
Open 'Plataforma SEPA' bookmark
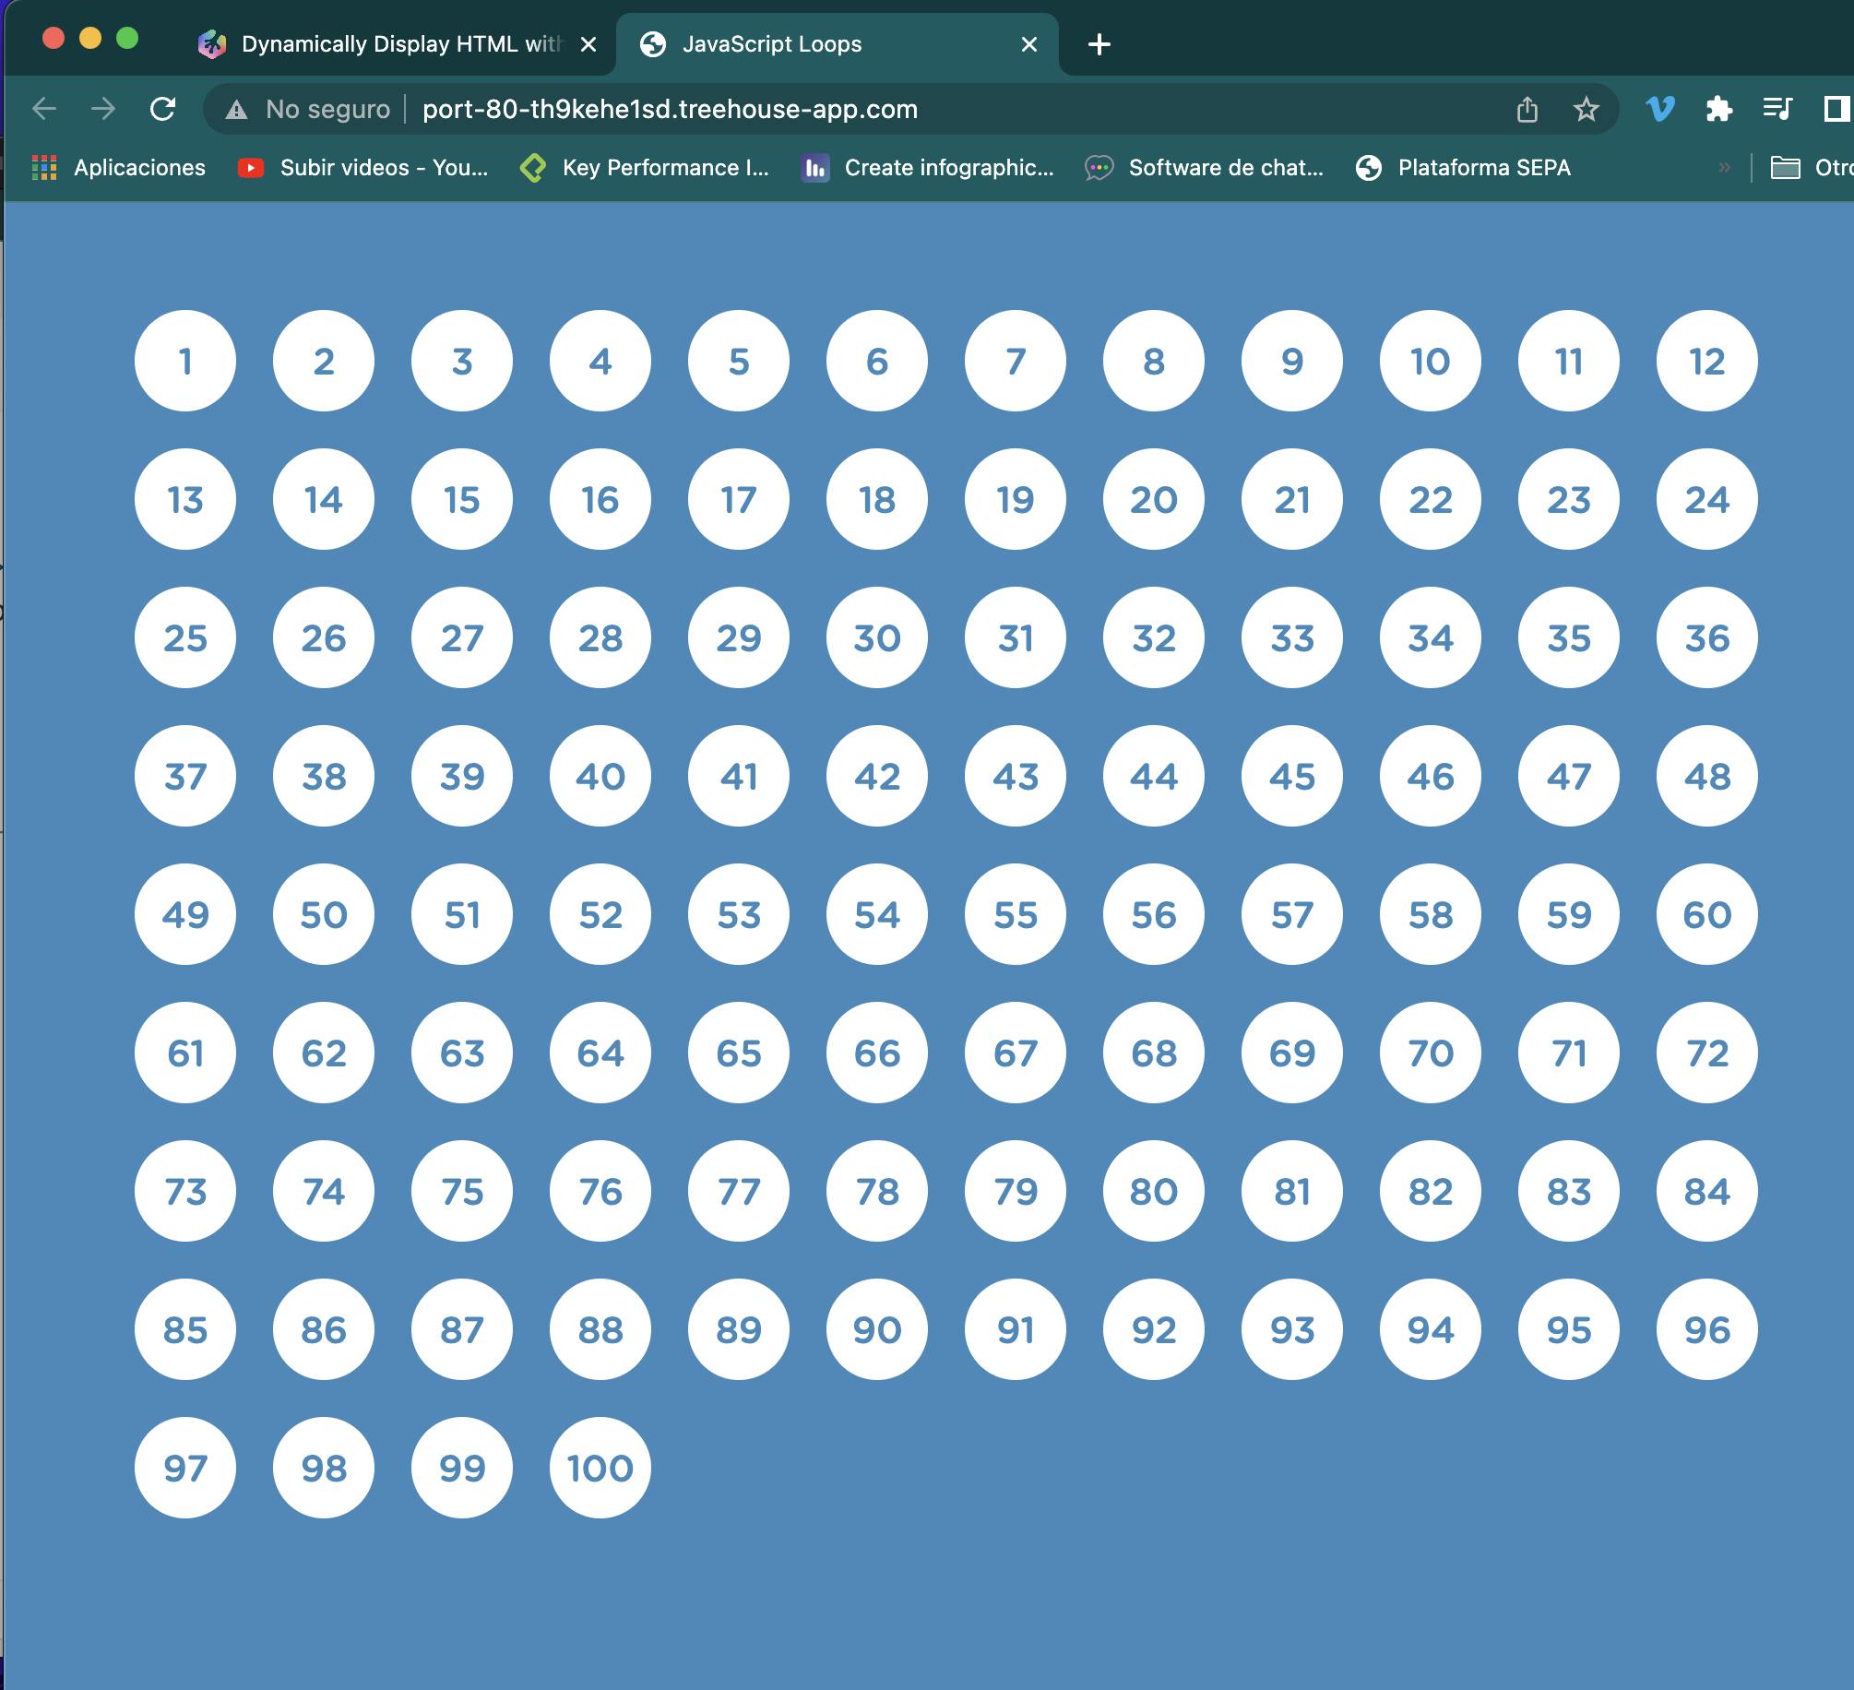click(1463, 168)
